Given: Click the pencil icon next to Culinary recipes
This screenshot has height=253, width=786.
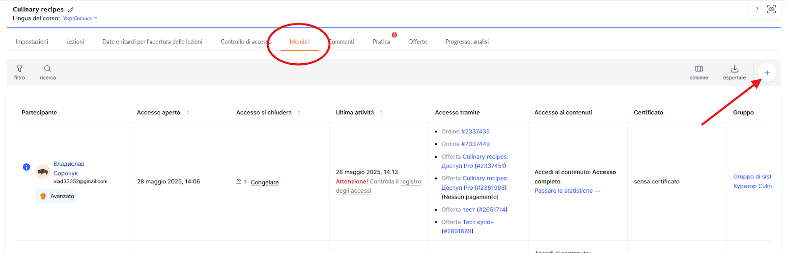Looking at the screenshot, I should 71,10.
